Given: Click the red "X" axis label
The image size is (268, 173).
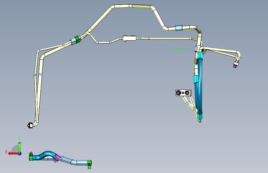Looking at the screenshot, I should pos(6,152).
